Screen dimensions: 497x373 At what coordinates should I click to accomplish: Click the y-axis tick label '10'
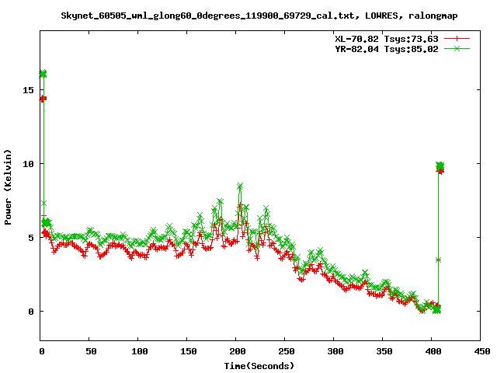point(28,164)
